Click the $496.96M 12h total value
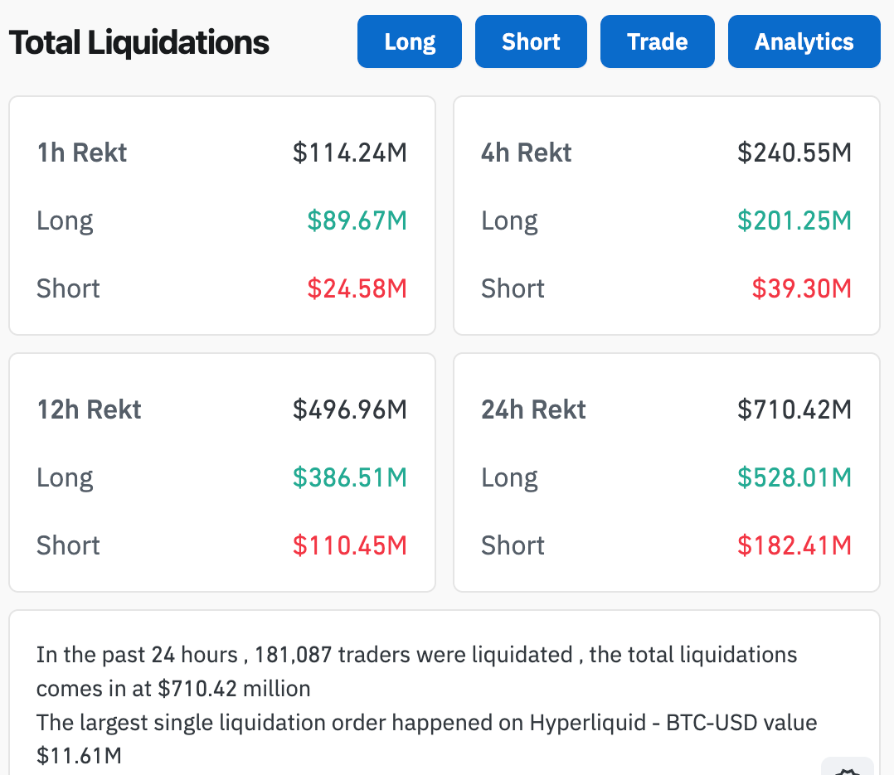 point(350,409)
